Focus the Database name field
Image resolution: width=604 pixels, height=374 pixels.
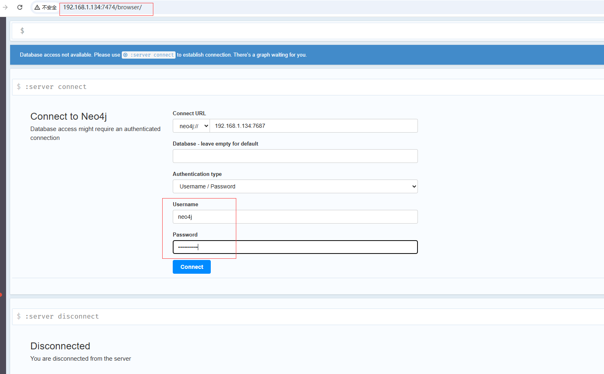point(295,156)
